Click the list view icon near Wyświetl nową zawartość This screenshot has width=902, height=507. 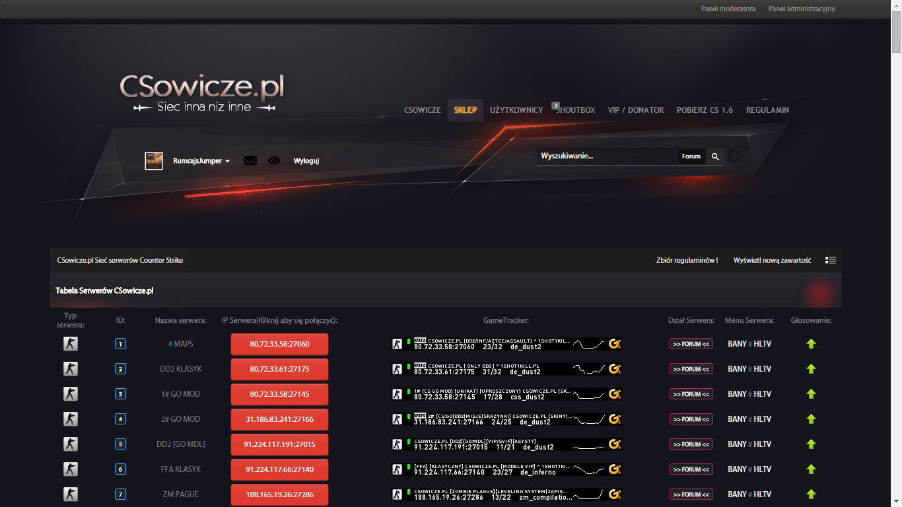(831, 260)
